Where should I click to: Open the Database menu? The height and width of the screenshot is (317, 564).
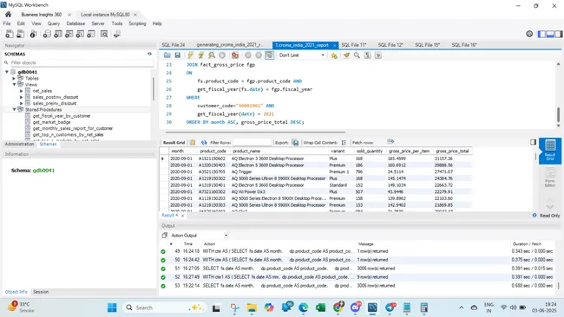pyautogui.click(x=75, y=23)
